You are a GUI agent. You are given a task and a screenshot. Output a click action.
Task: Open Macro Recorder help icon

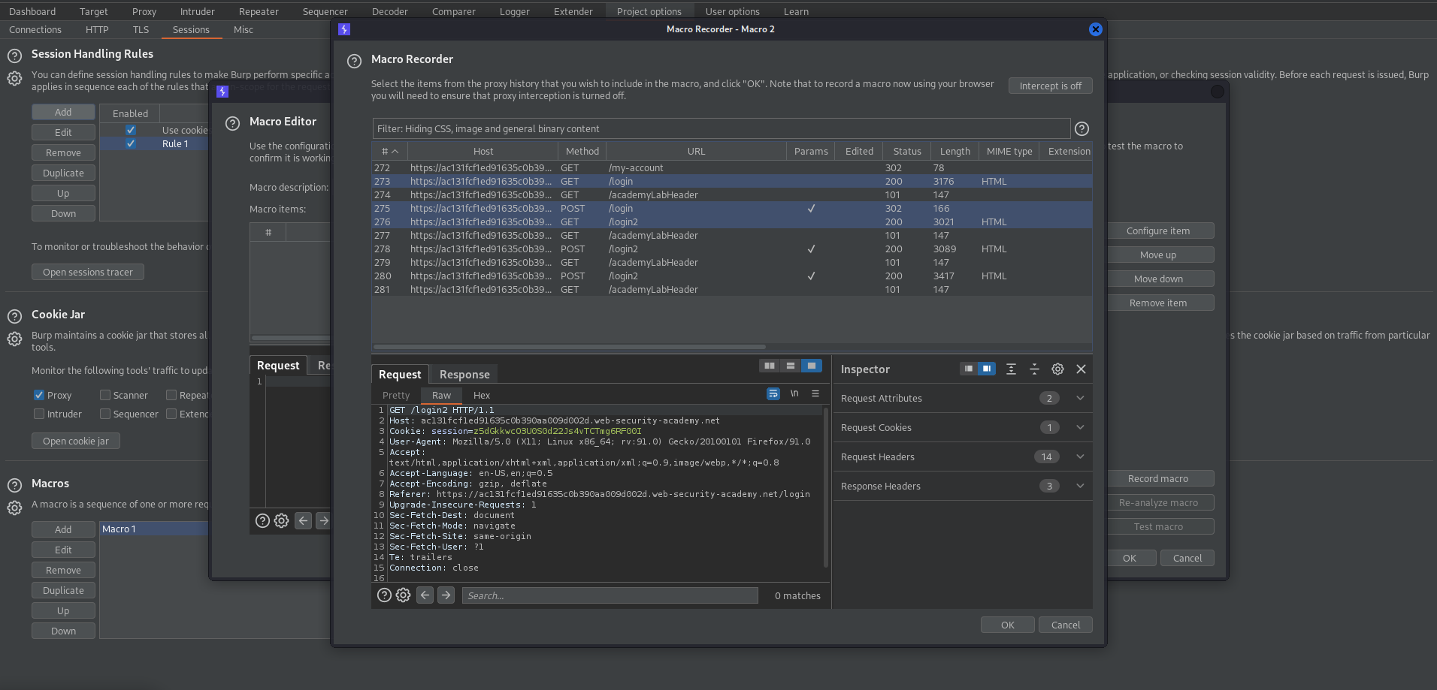[354, 61]
